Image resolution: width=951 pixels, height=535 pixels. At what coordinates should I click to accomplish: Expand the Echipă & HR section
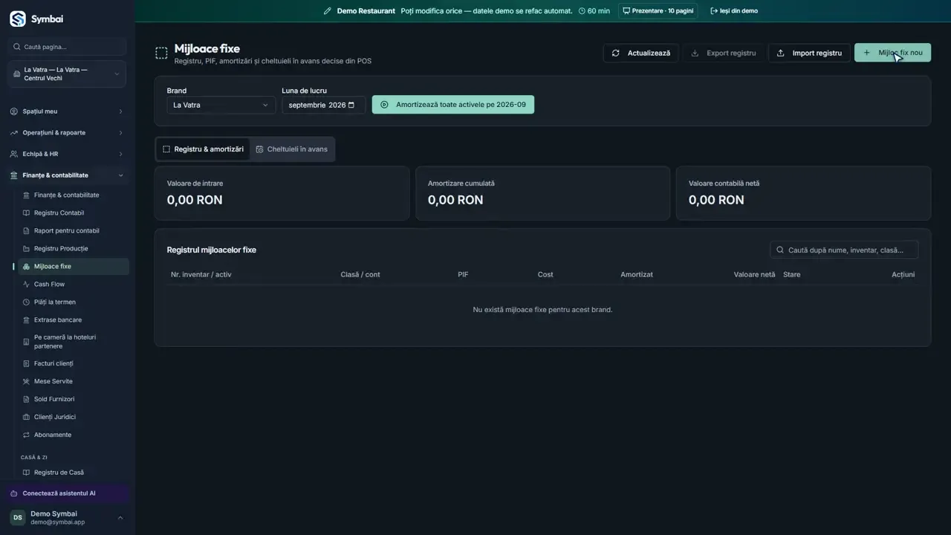(67, 154)
